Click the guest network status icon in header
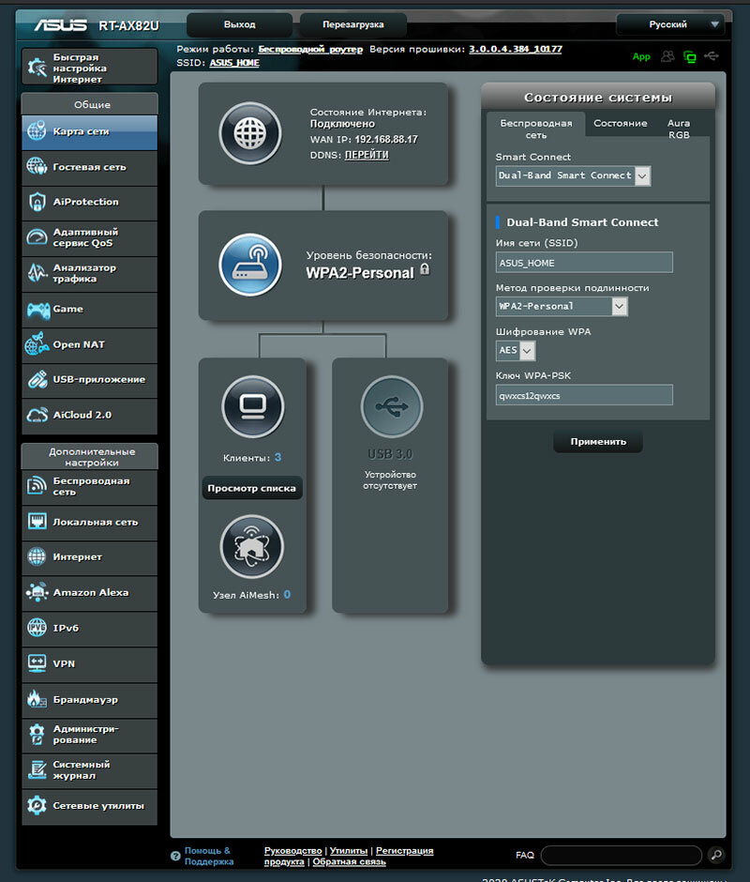 667,56
